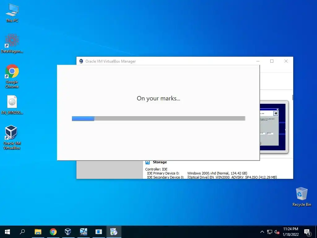Switch to Chrome in the taskbar
This screenshot has height=238, width=317.
(x=53, y=232)
